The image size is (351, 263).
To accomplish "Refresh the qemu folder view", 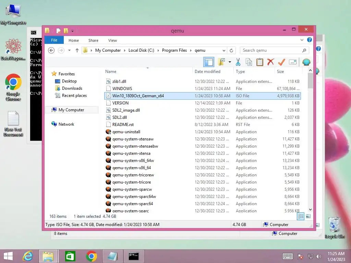I will tap(231, 50).
